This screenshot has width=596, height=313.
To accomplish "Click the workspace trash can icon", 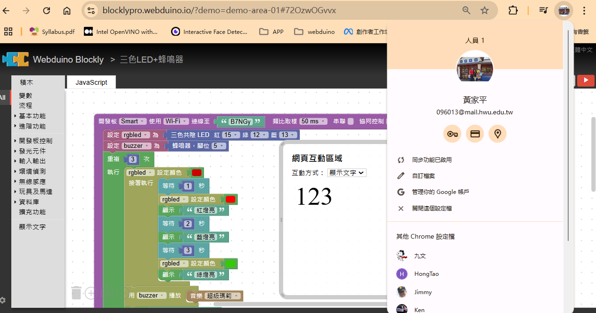I will click(76, 293).
